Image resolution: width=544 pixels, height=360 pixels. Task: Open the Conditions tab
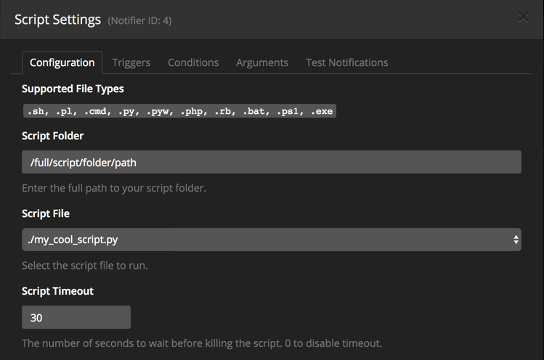(193, 62)
